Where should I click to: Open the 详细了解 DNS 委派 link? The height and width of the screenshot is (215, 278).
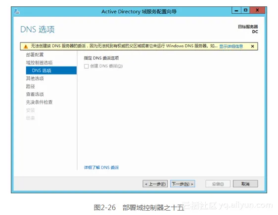pos(101,168)
